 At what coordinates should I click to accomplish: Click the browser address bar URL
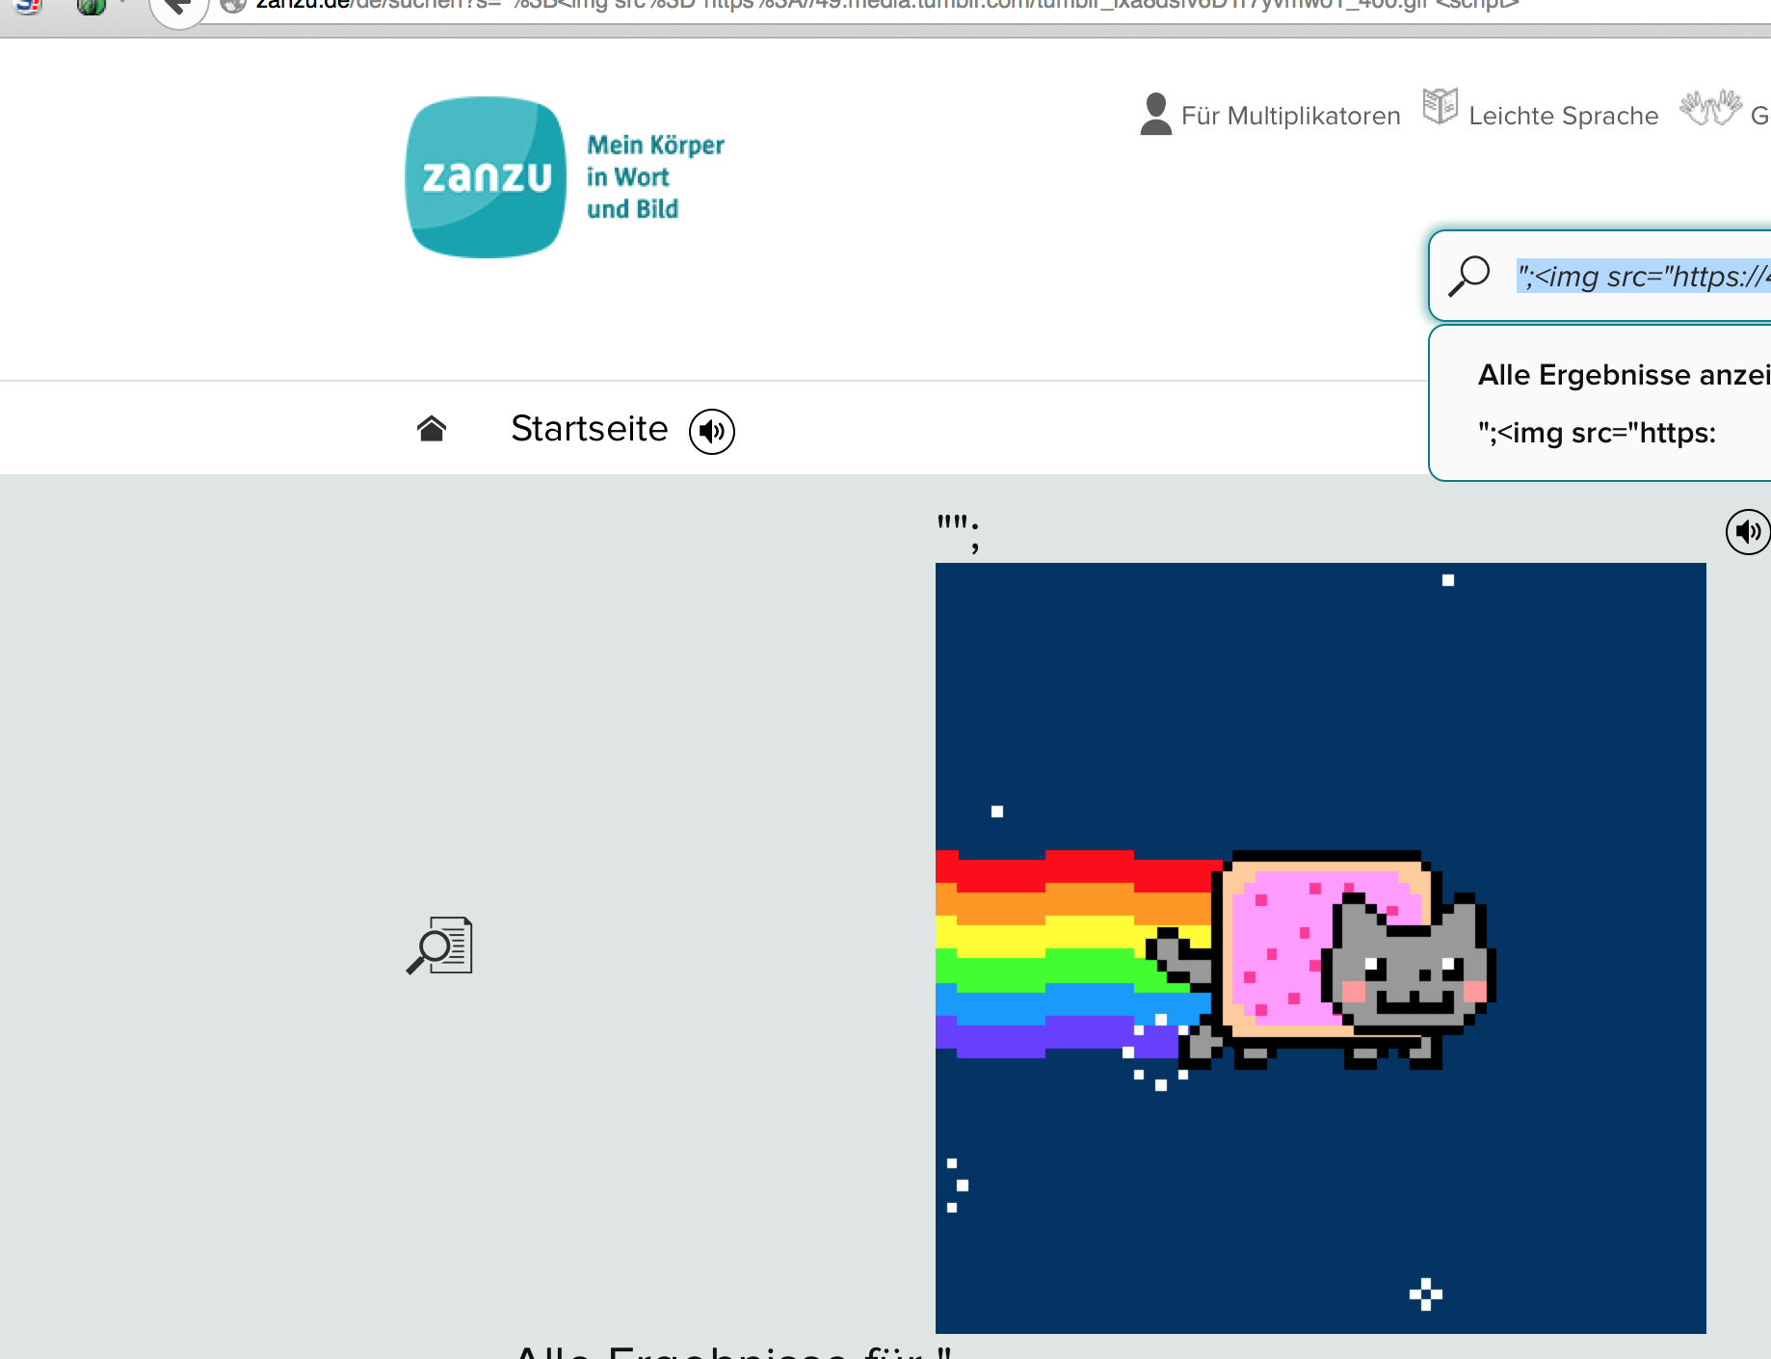(867, 6)
